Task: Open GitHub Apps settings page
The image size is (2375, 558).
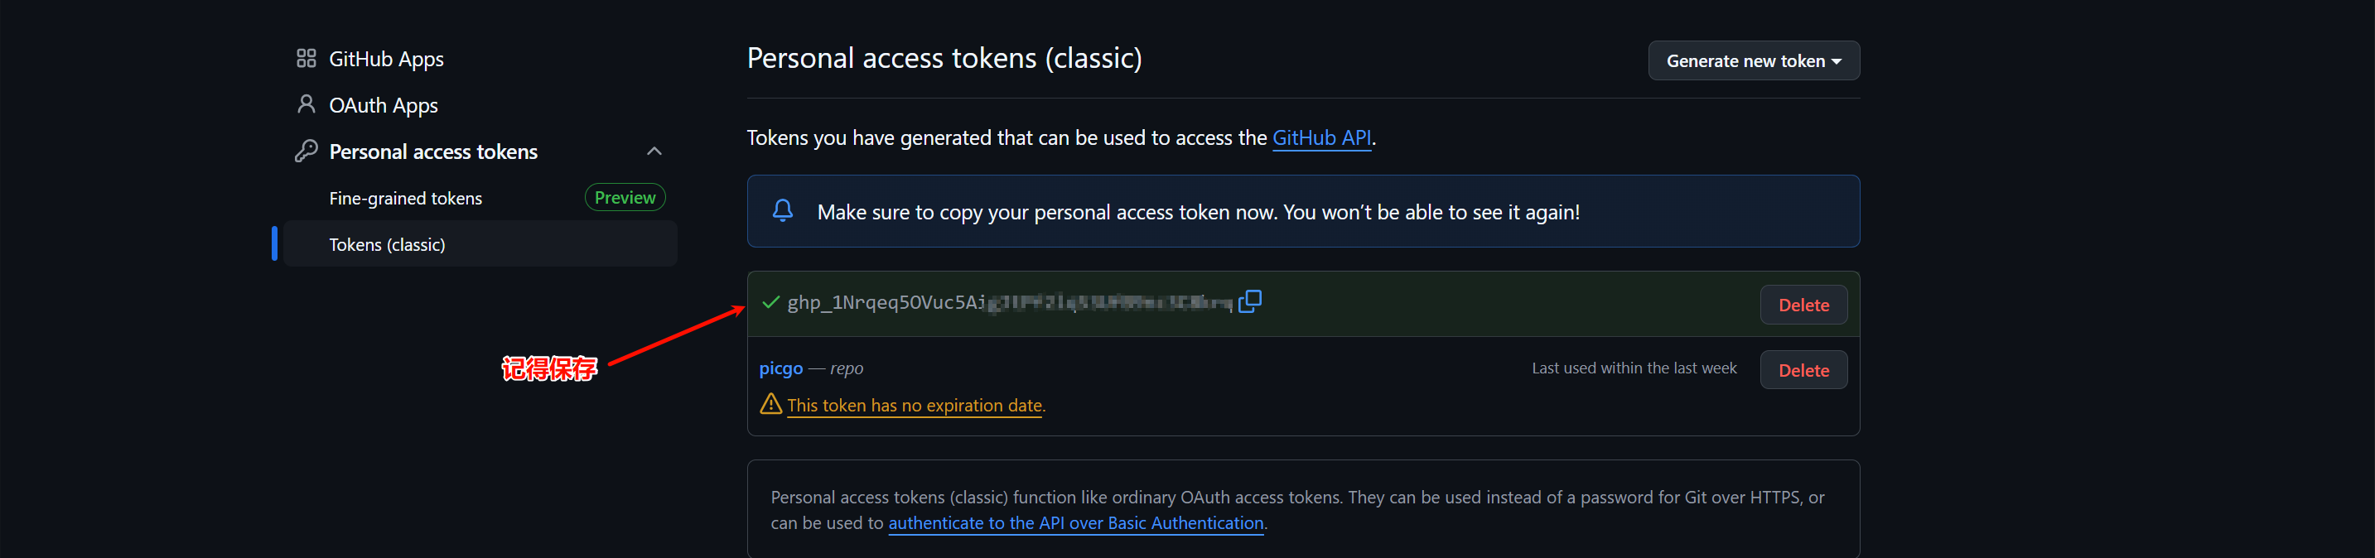Action: coord(386,59)
